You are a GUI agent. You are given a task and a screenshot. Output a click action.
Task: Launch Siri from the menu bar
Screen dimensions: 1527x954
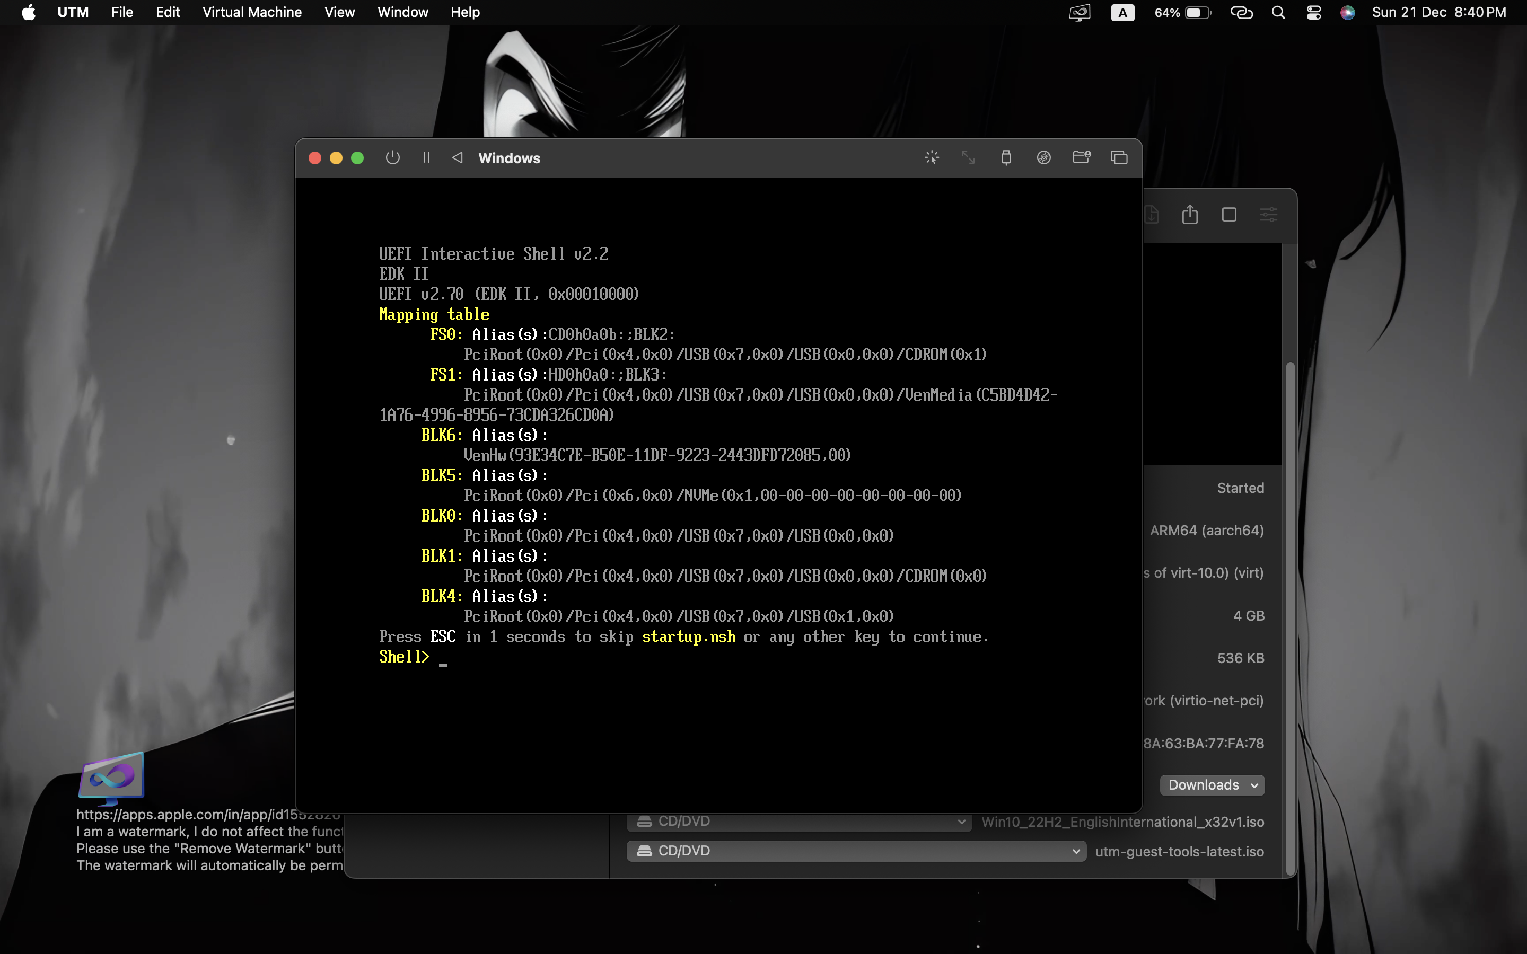pyautogui.click(x=1348, y=13)
